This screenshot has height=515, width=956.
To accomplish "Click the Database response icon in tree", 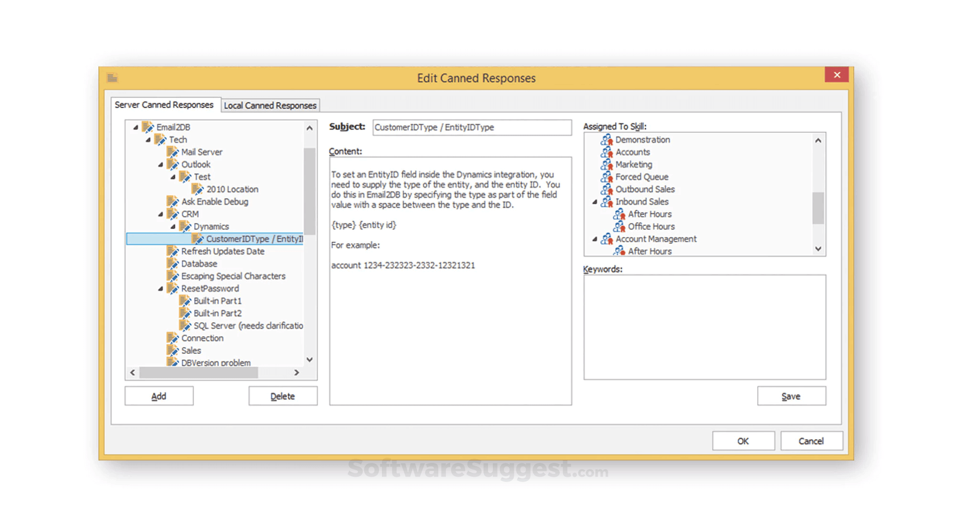I will pos(173,264).
